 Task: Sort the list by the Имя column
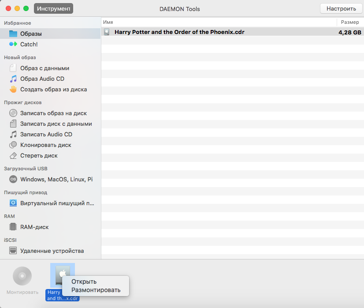(x=219, y=22)
